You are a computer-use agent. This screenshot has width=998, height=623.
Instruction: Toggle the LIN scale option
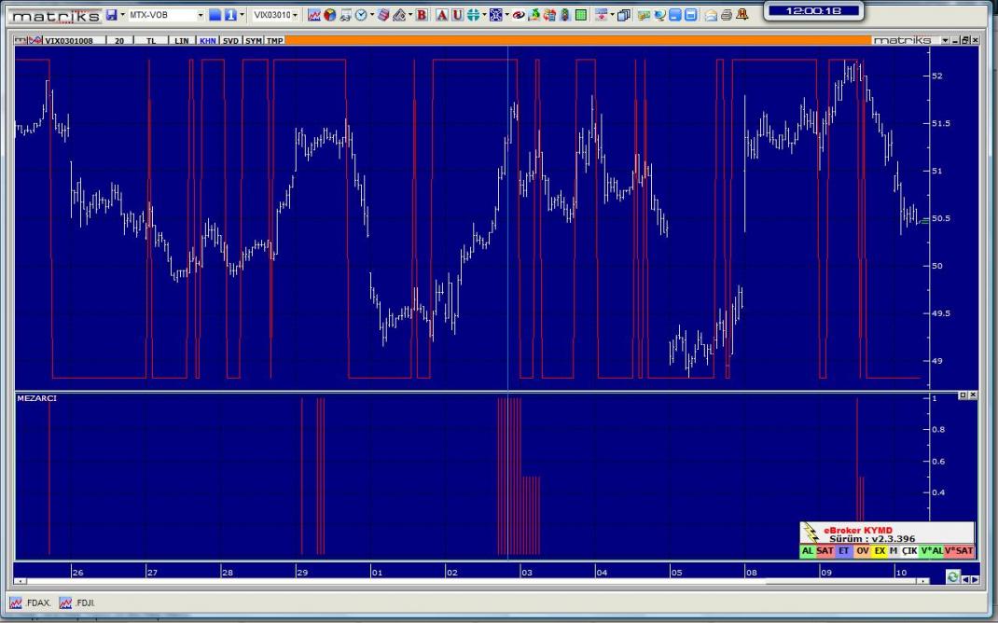tap(182, 41)
